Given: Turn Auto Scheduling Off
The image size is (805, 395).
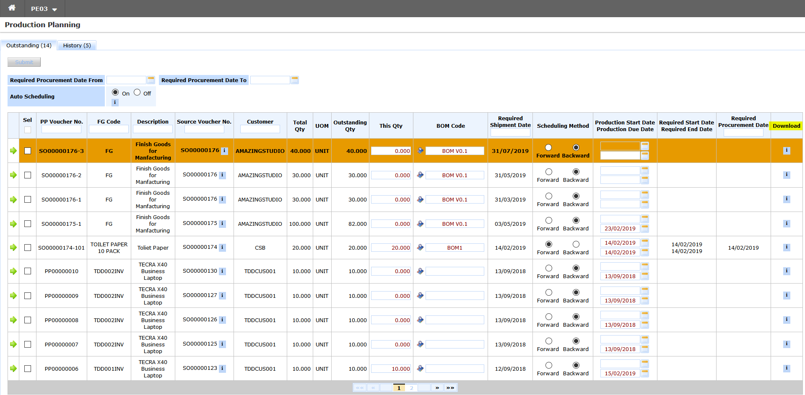Looking at the screenshot, I should tap(137, 93).
